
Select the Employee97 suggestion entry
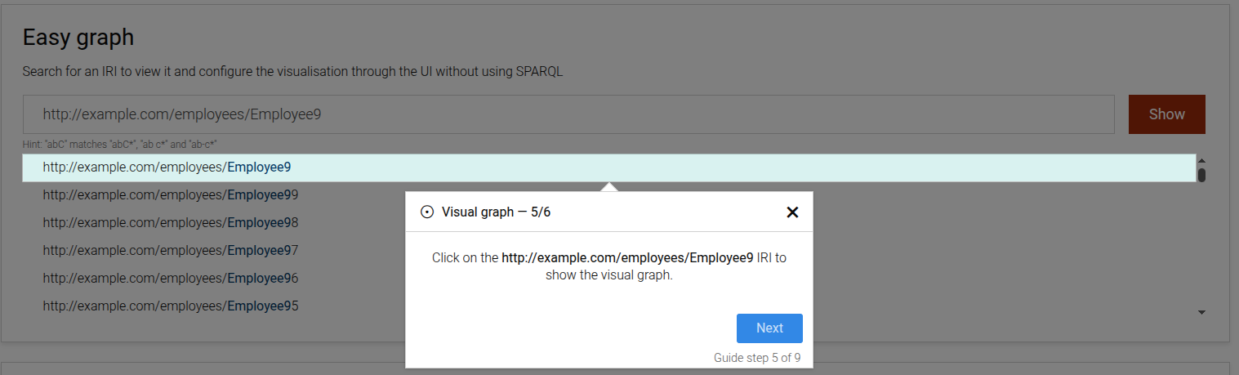[x=170, y=250]
